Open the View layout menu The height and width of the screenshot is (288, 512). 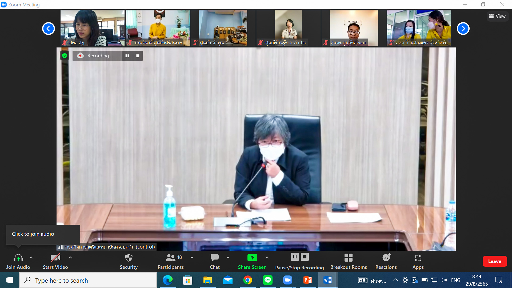tap(497, 16)
